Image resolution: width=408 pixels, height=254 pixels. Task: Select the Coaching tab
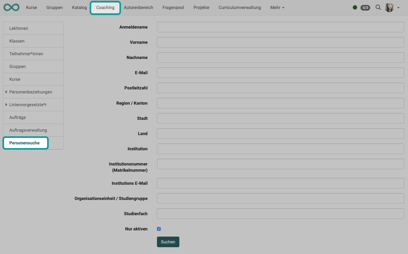[x=105, y=7]
